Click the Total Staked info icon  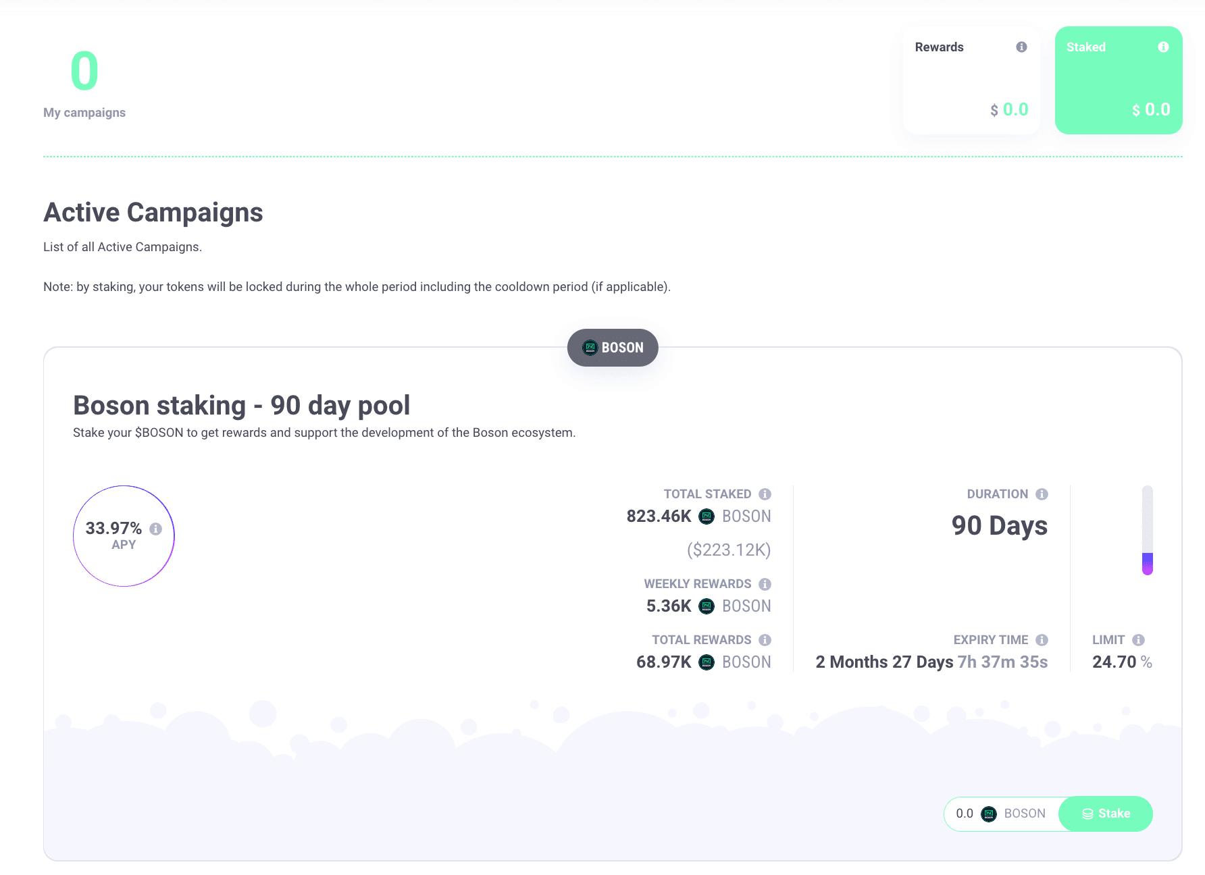coord(765,494)
